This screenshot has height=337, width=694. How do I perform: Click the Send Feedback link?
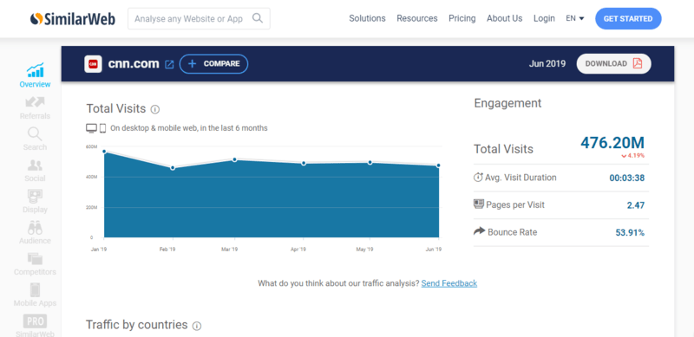tap(449, 283)
